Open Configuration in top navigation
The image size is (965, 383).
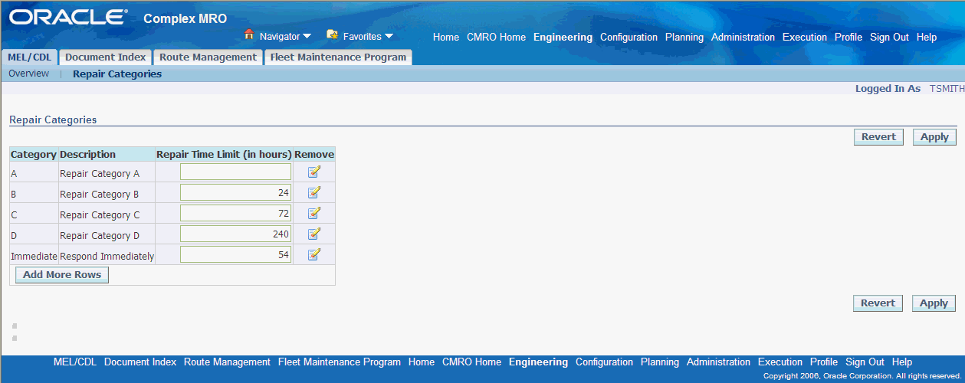pos(629,37)
